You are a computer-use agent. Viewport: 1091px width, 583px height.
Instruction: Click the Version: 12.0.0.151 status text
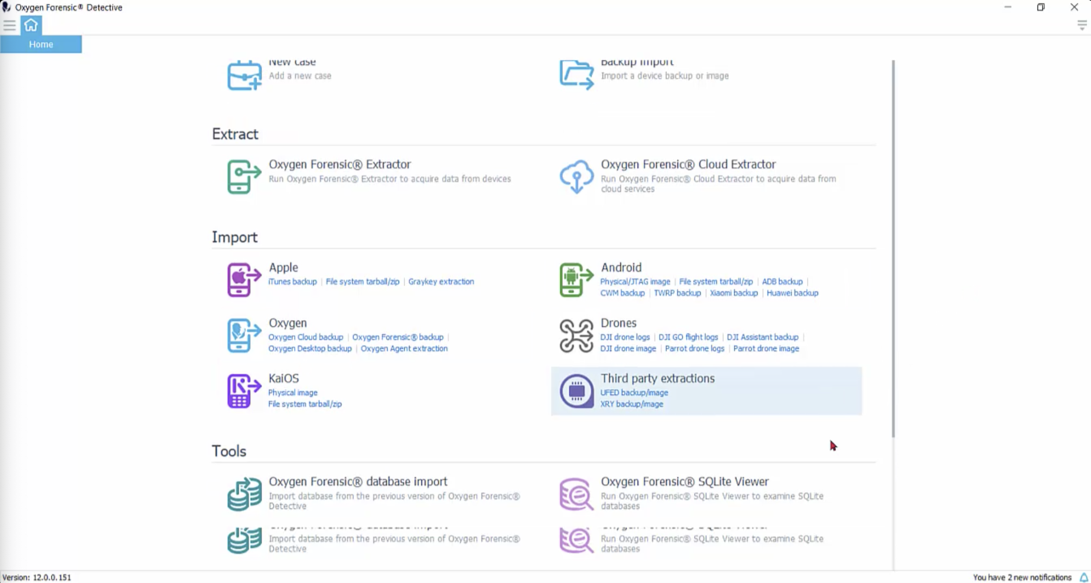[37, 577]
